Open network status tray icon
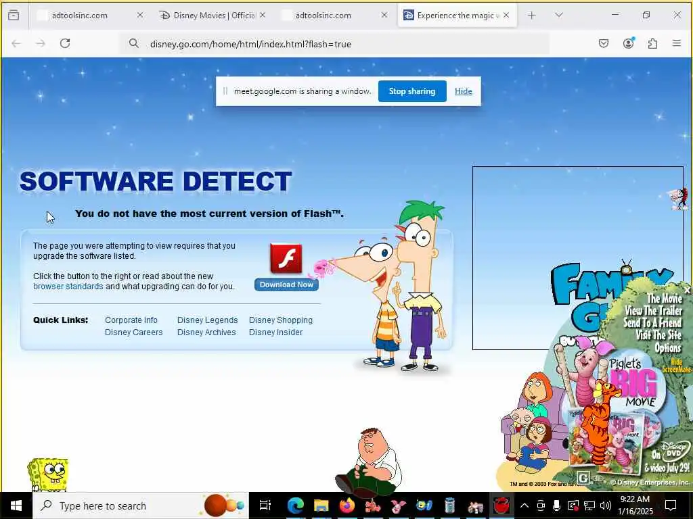The height and width of the screenshot is (519, 693). pyautogui.click(x=589, y=505)
